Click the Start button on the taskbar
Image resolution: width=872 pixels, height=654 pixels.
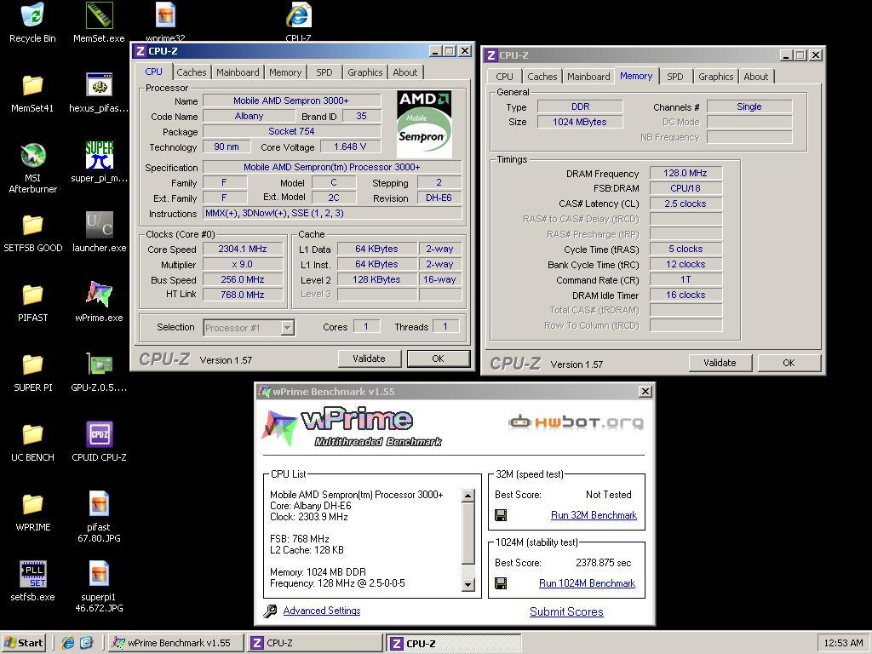(x=23, y=643)
